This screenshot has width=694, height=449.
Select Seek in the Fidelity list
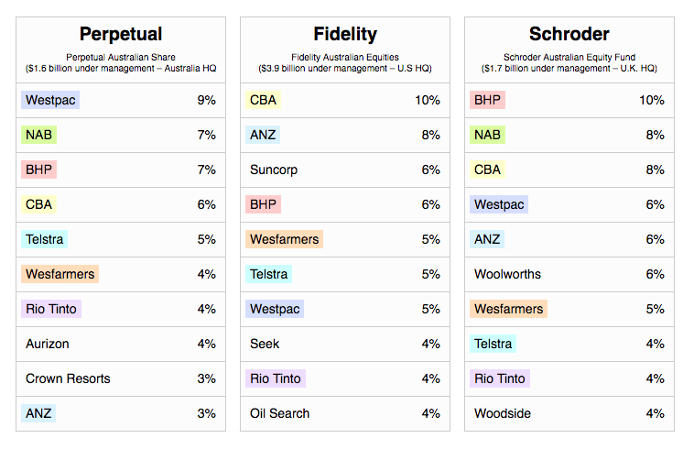click(x=265, y=344)
